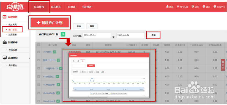Tick the select-all header checkbox
This screenshot has width=227, height=105.
39,45
